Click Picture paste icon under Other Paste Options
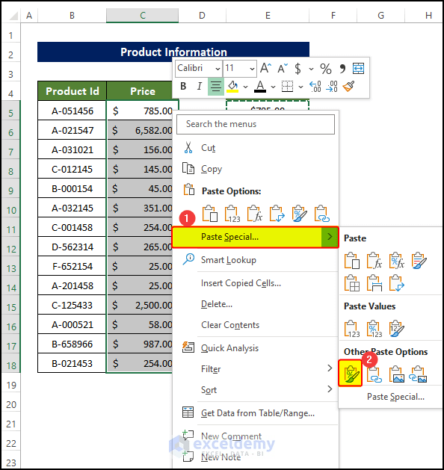 coord(397,374)
